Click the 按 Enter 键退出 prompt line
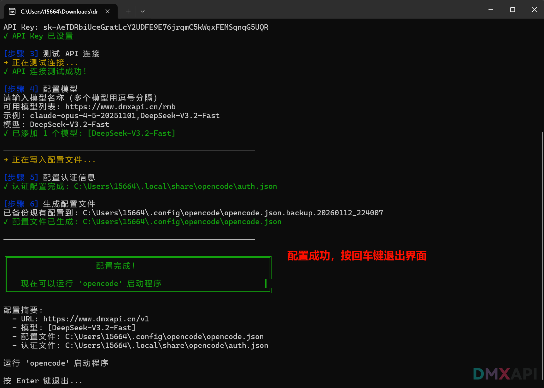This screenshot has width=544, height=388. [42, 381]
